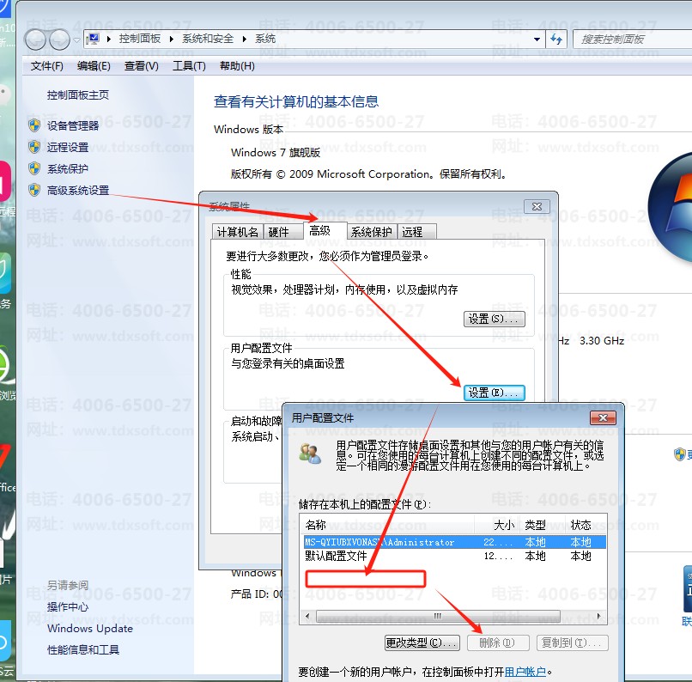
Task: Click the shield icon next to 系统保护
Action: (x=34, y=168)
